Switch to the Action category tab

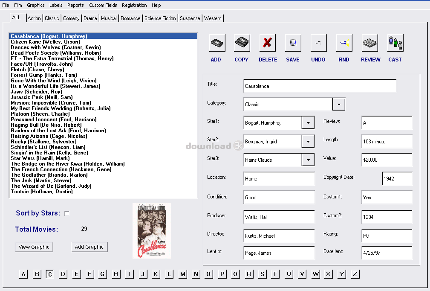pos(34,18)
